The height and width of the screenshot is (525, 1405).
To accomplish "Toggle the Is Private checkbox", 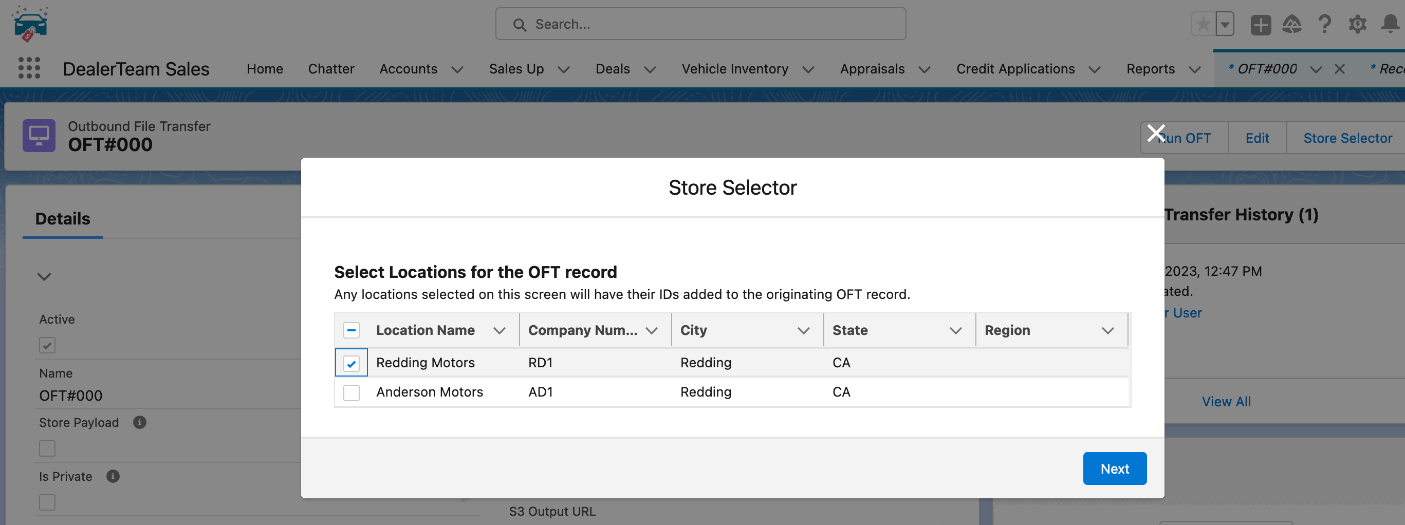I will coord(47,502).
